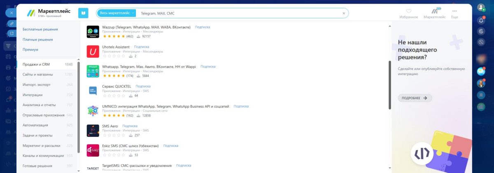This screenshot has height=173, width=494.
Task: Clear the search field with X
Action: click(x=344, y=13)
